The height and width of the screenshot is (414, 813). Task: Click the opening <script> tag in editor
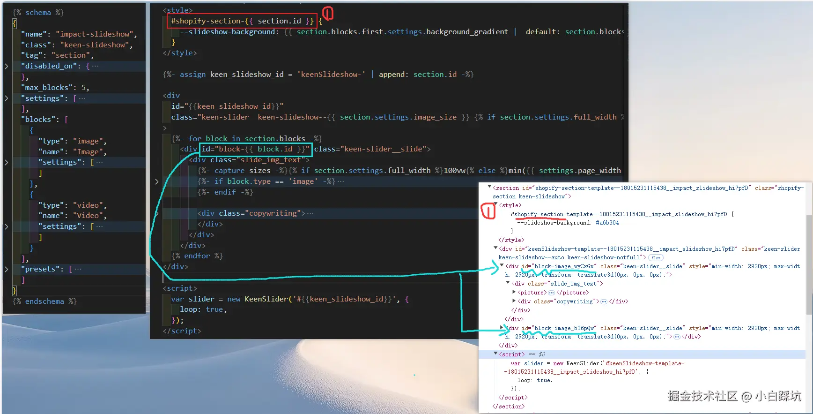pyautogui.click(x=180, y=288)
